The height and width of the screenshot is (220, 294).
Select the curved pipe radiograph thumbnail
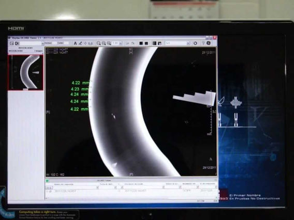click(x=26, y=72)
